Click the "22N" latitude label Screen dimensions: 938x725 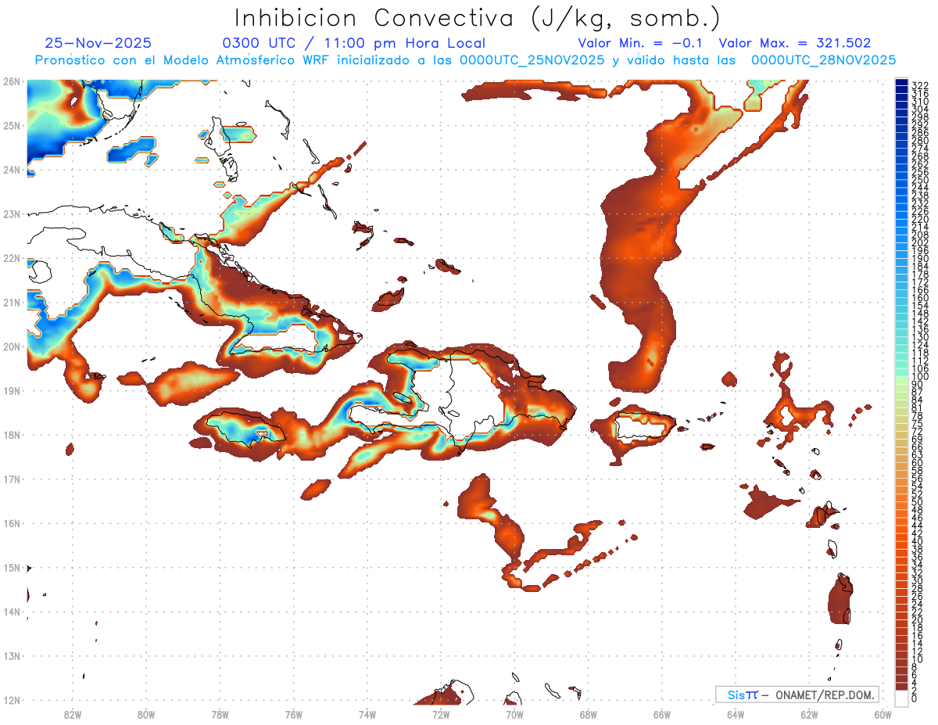pyautogui.click(x=11, y=258)
